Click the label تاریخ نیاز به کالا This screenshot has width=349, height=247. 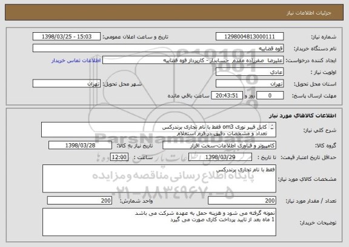pyautogui.click(x=135, y=146)
